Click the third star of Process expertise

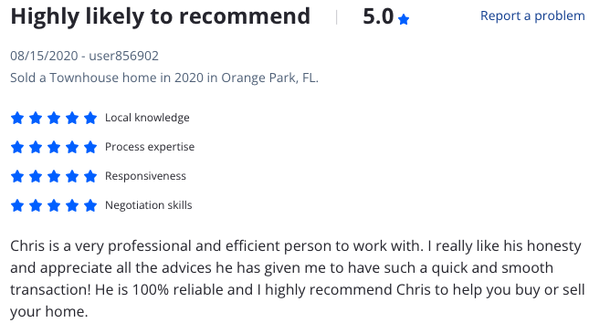pos(54,147)
